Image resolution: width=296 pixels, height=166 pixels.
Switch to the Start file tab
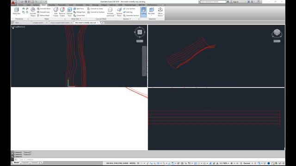point(17,23)
